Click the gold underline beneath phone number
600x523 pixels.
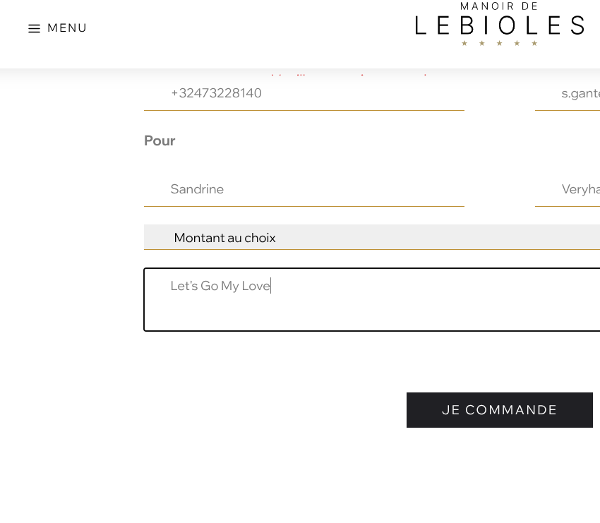304,110
